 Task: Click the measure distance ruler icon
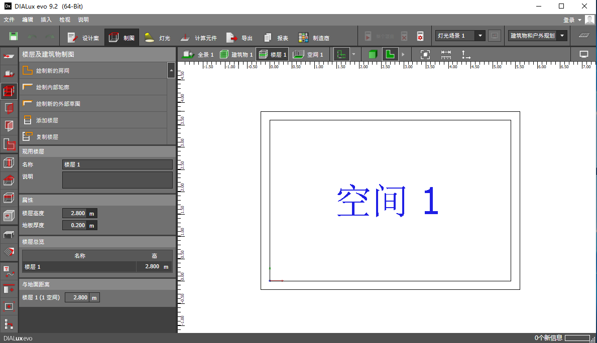[x=446, y=54]
